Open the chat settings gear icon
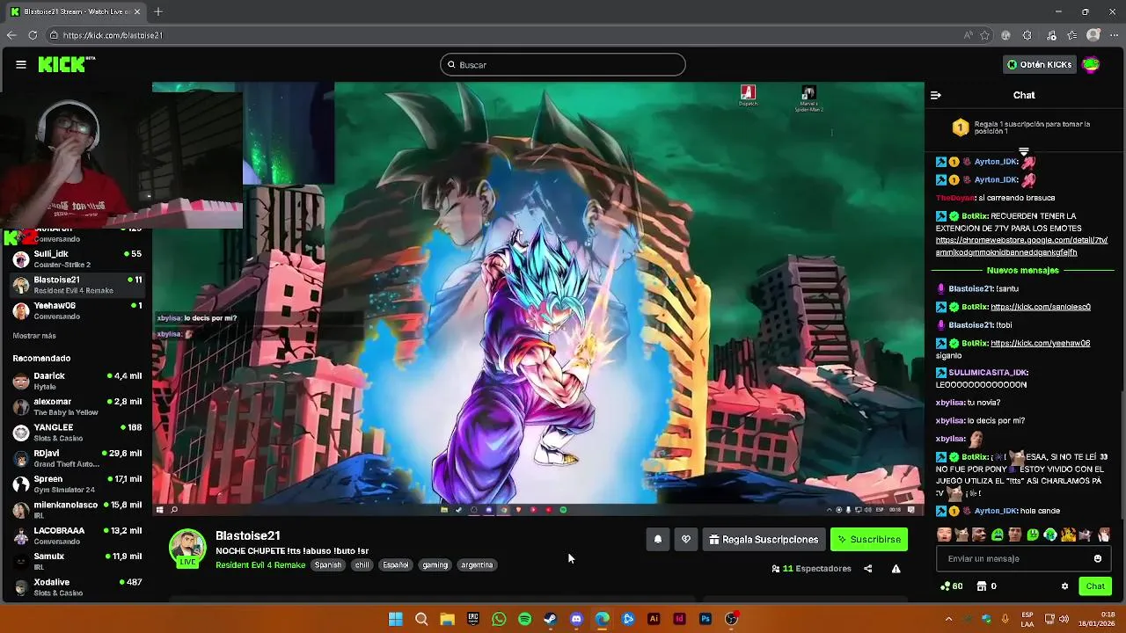The width and height of the screenshot is (1126, 633). (1064, 586)
